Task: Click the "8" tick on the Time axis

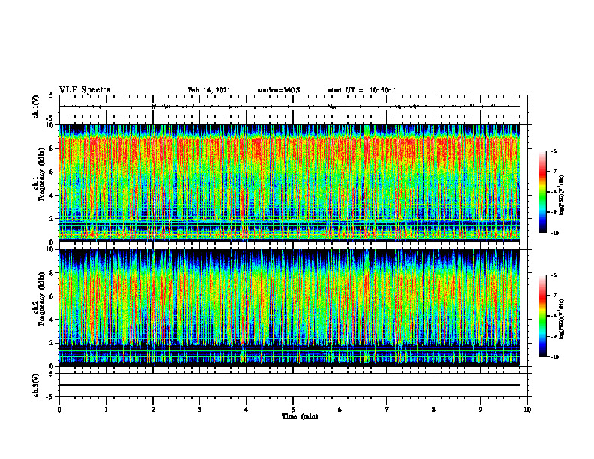Action: click(433, 409)
